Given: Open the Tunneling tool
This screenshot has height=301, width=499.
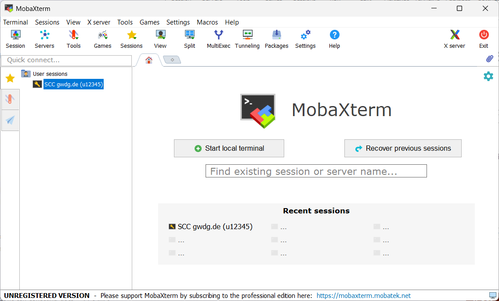Looking at the screenshot, I should [x=247, y=39].
